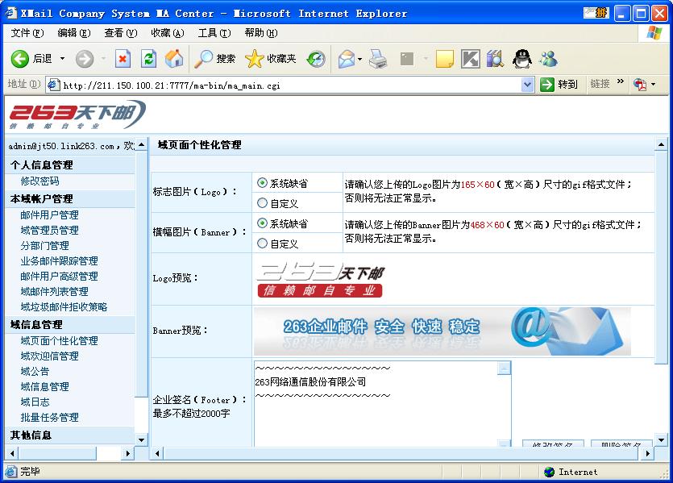Click the sidebar vertical scrollbar down arrow

point(142,439)
